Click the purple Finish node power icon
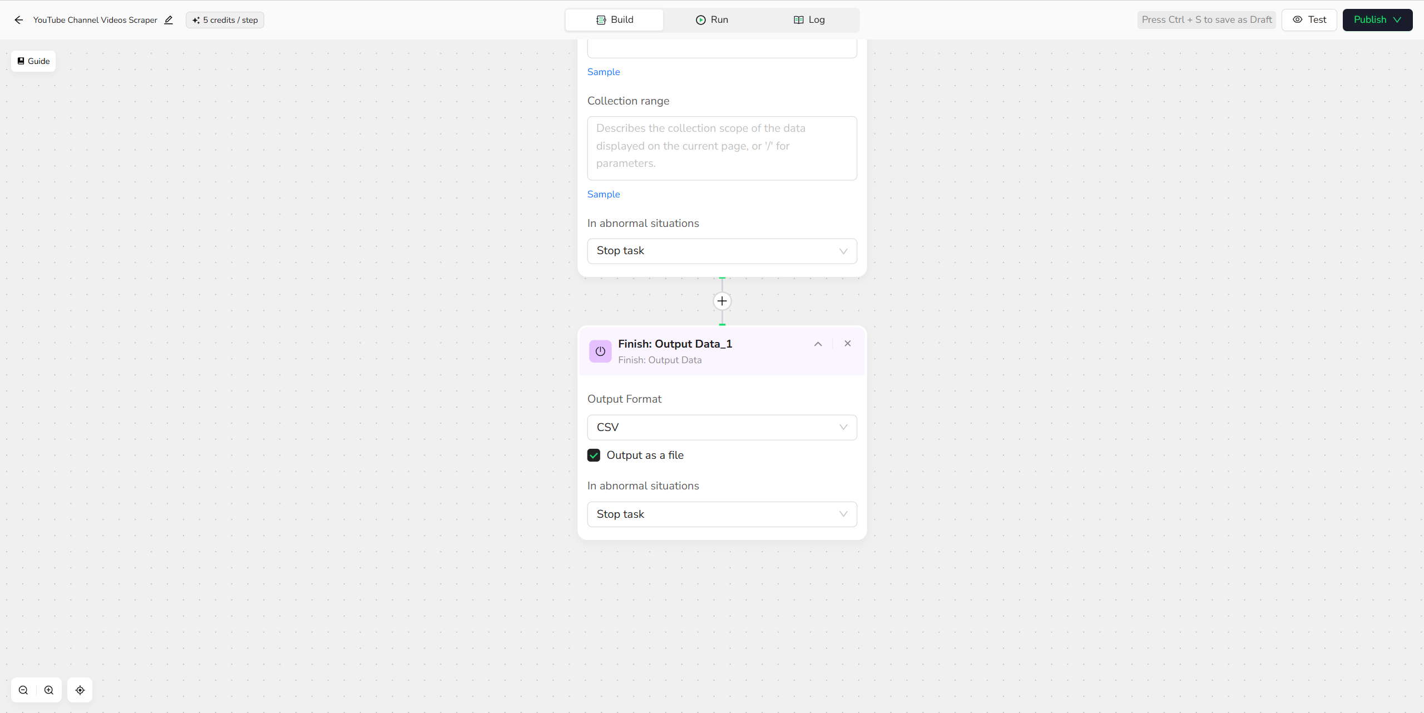Image resolution: width=1424 pixels, height=713 pixels. (600, 351)
